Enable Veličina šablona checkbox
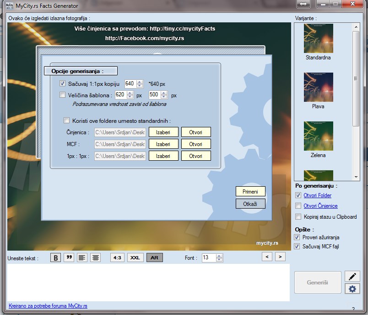Image resolution: width=368 pixels, height=315 pixels. tap(62, 95)
